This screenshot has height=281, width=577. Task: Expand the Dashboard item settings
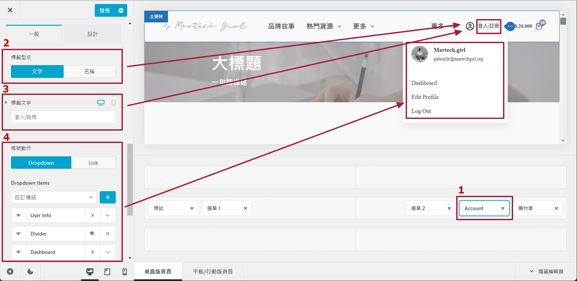pyautogui.click(x=108, y=252)
